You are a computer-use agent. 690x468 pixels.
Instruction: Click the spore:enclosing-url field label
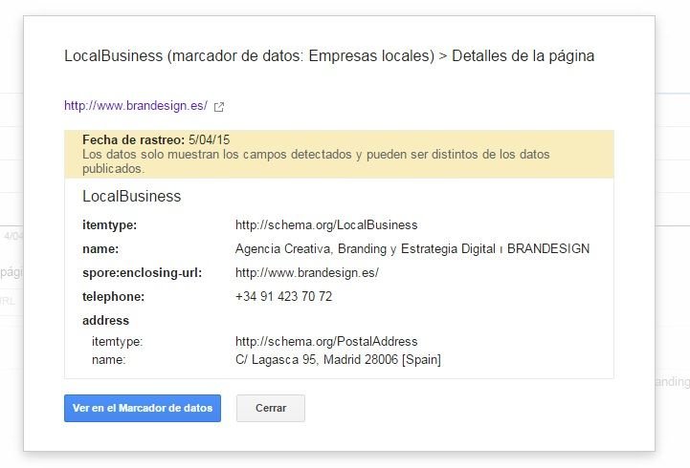pos(142,273)
